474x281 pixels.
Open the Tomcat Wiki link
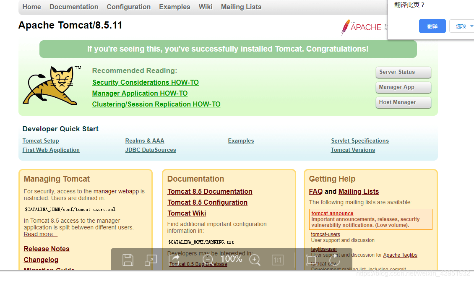click(187, 213)
